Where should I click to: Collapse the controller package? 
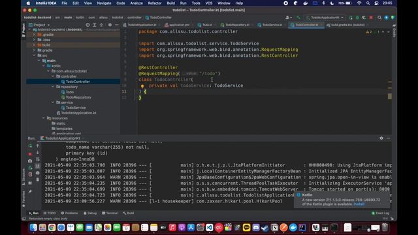click(x=53, y=76)
